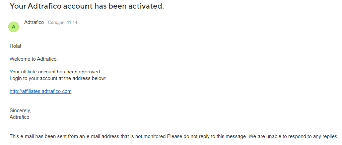Screen dimensions: 342x145
Task: Click the "Sincerely," closing line
Action: pyautogui.click(x=20, y=111)
